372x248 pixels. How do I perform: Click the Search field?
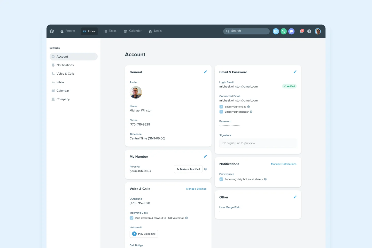point(246,31)
